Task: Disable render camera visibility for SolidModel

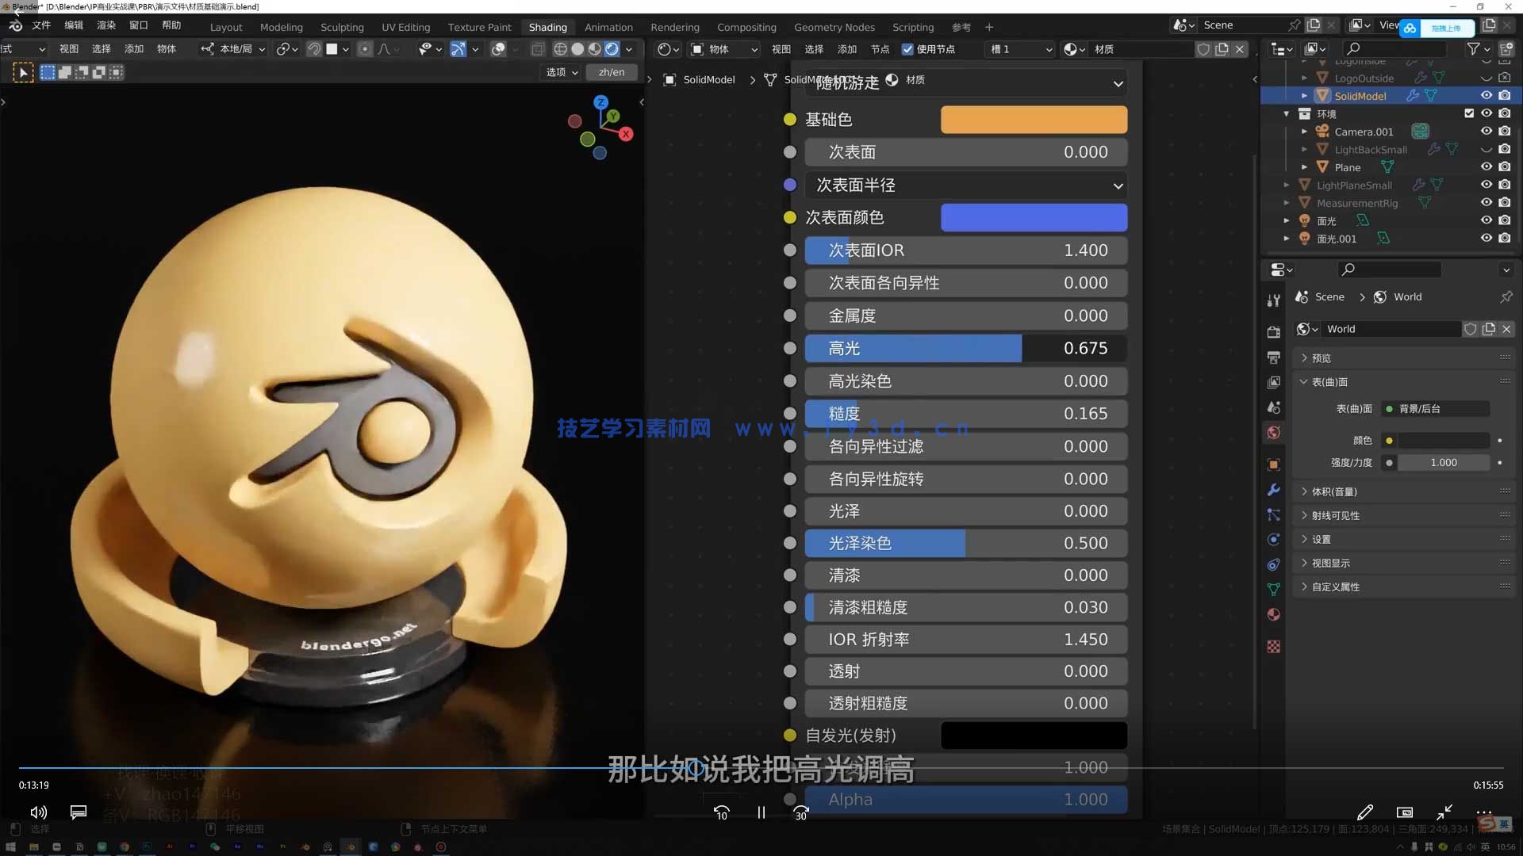Action: pyautogui.click(x=1505, y=95)
